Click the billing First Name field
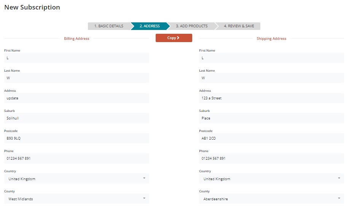The height and width of the screenshot is (209, 349). point(76,58)
